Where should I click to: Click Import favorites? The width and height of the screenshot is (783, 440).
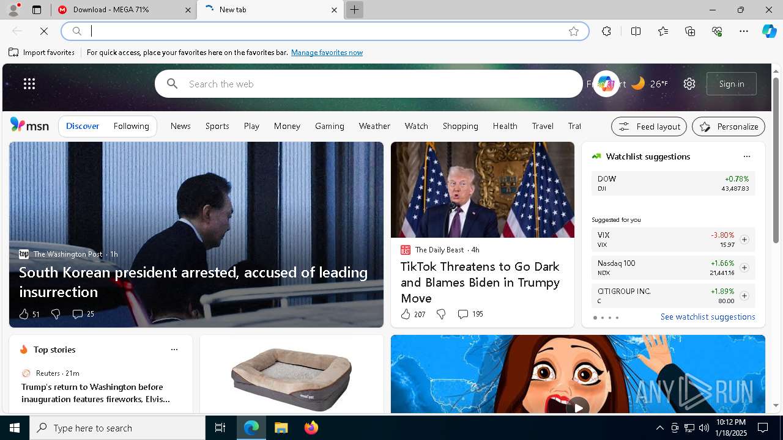click(42, 53)
